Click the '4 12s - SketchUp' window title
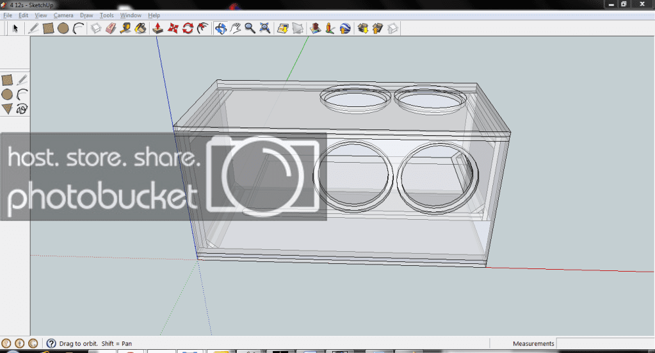 [32, 5]
